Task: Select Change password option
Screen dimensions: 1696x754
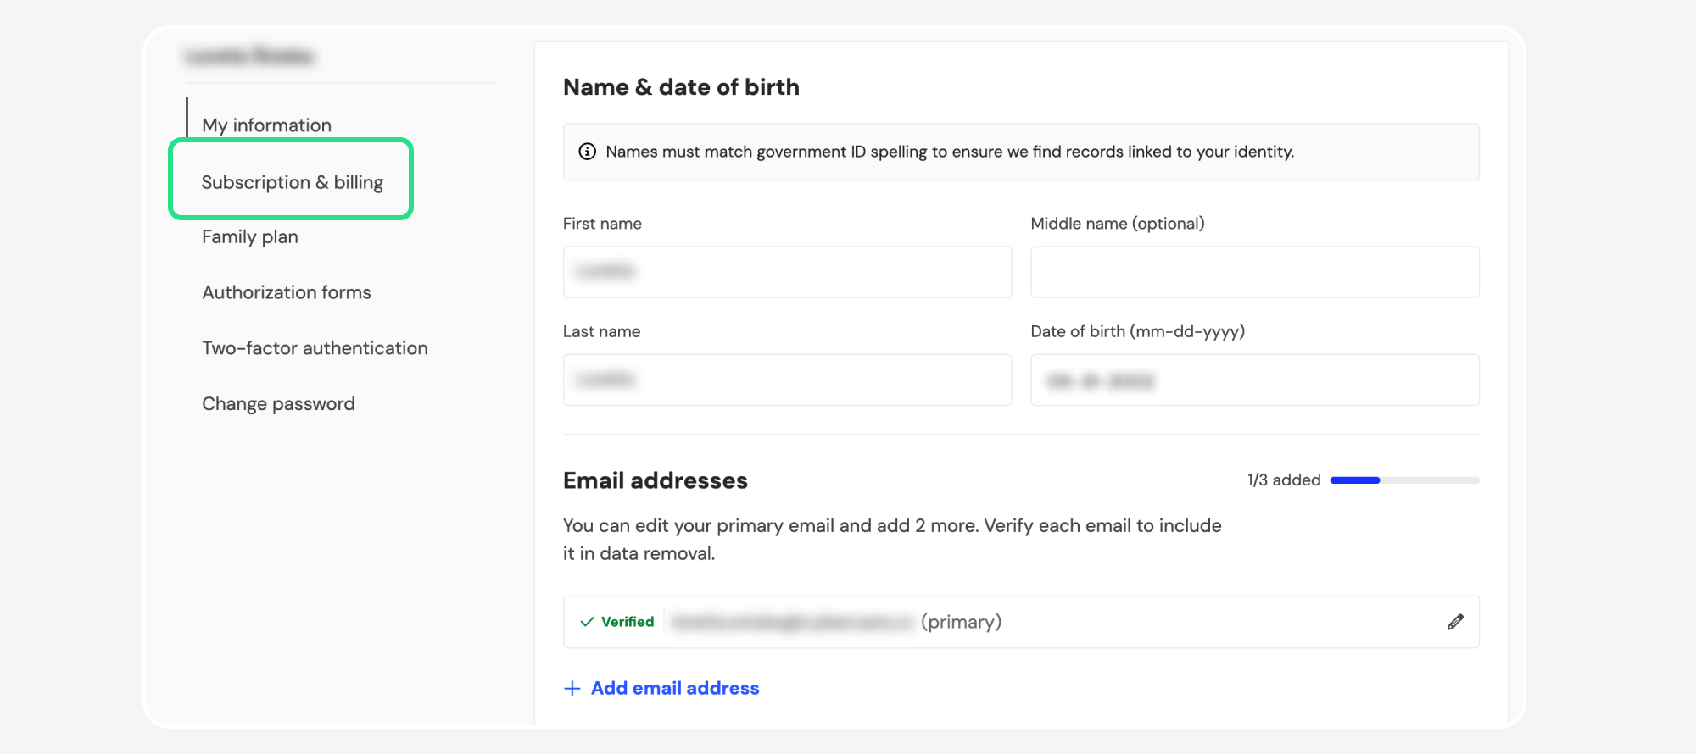Action: click(x=278, y=404)
